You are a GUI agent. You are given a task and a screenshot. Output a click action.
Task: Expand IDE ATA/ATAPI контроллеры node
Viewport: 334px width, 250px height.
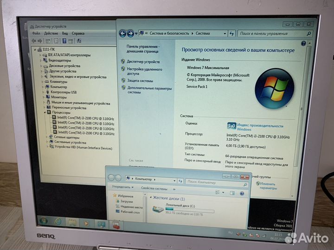pos(40,55)
